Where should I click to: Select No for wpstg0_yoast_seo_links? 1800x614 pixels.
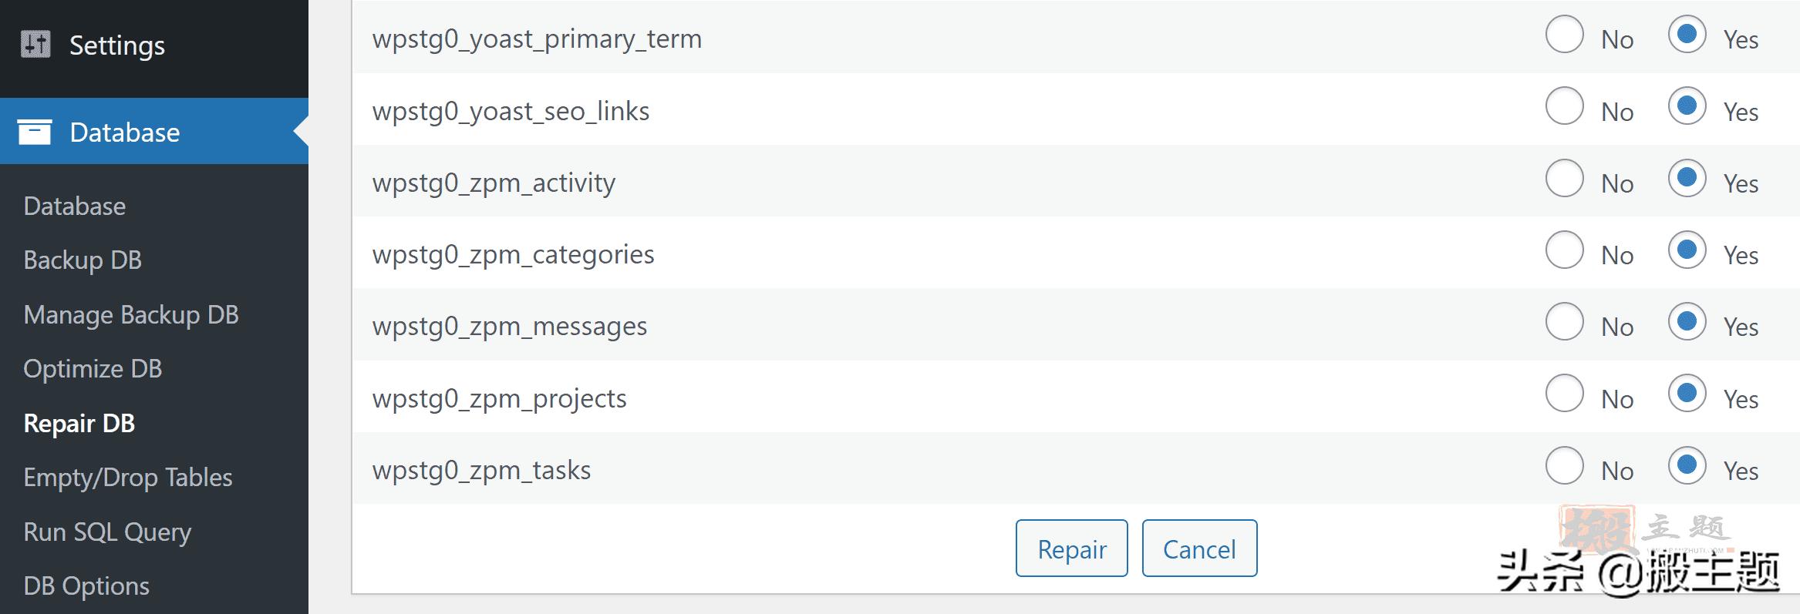point(1565,106)
